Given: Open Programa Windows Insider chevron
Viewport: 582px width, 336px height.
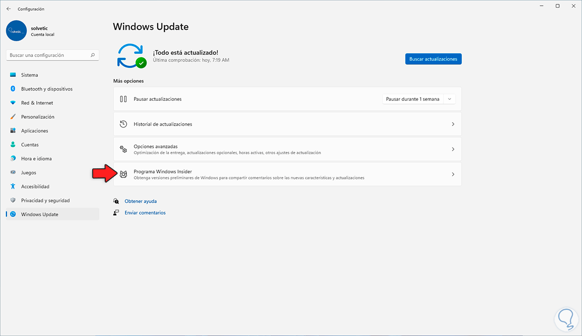Looking at the screenshot, I should coord(453,174).
